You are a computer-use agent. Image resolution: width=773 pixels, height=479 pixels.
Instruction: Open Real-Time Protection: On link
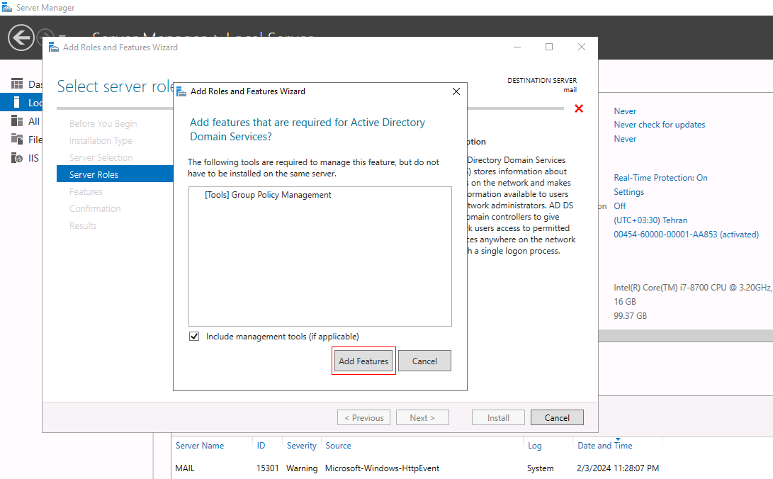660,178
